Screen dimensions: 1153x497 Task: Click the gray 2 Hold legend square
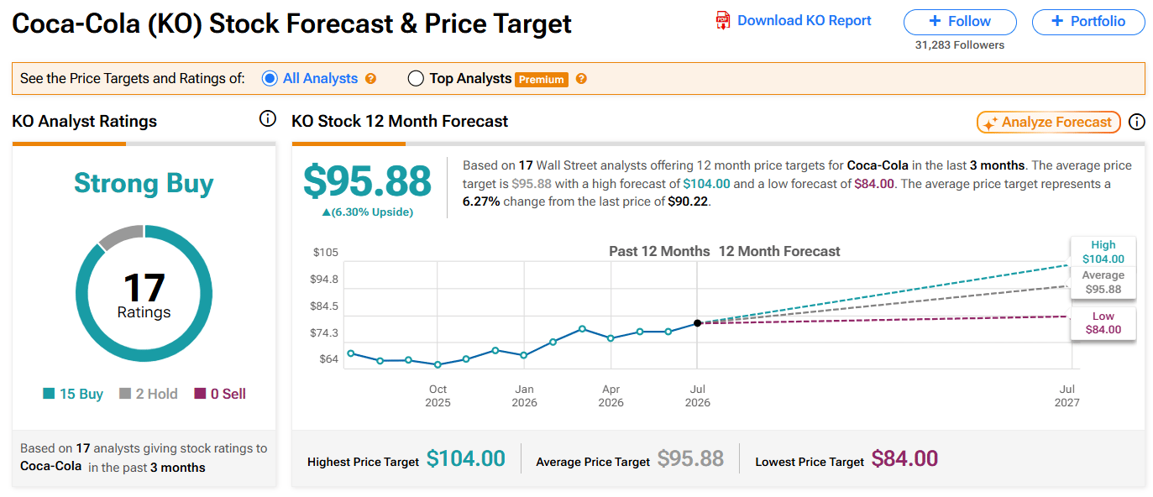tap(125, 394)
